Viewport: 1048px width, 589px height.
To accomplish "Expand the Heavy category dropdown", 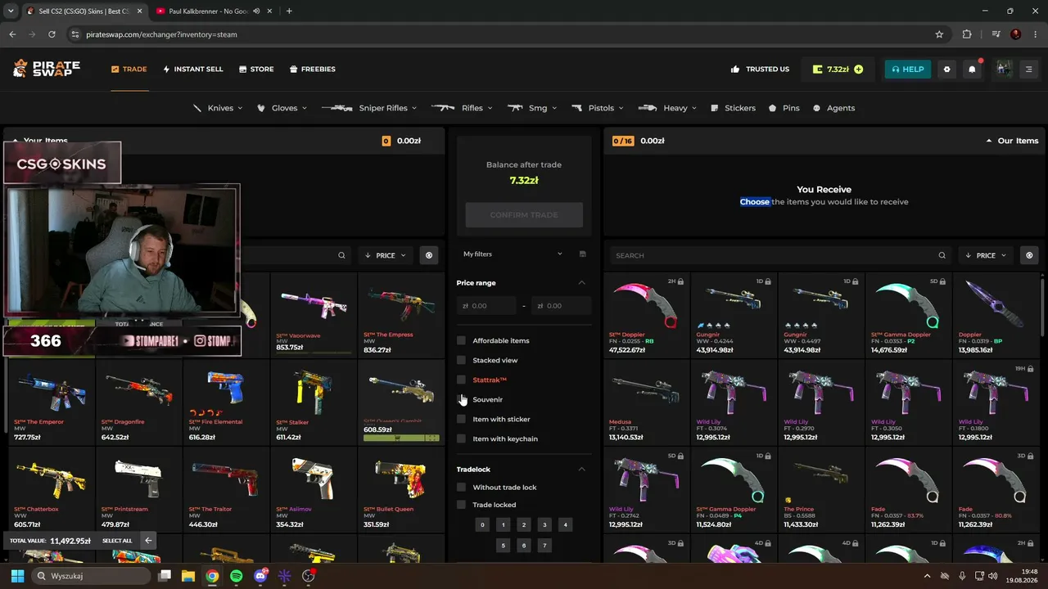I will coord(667,108).
